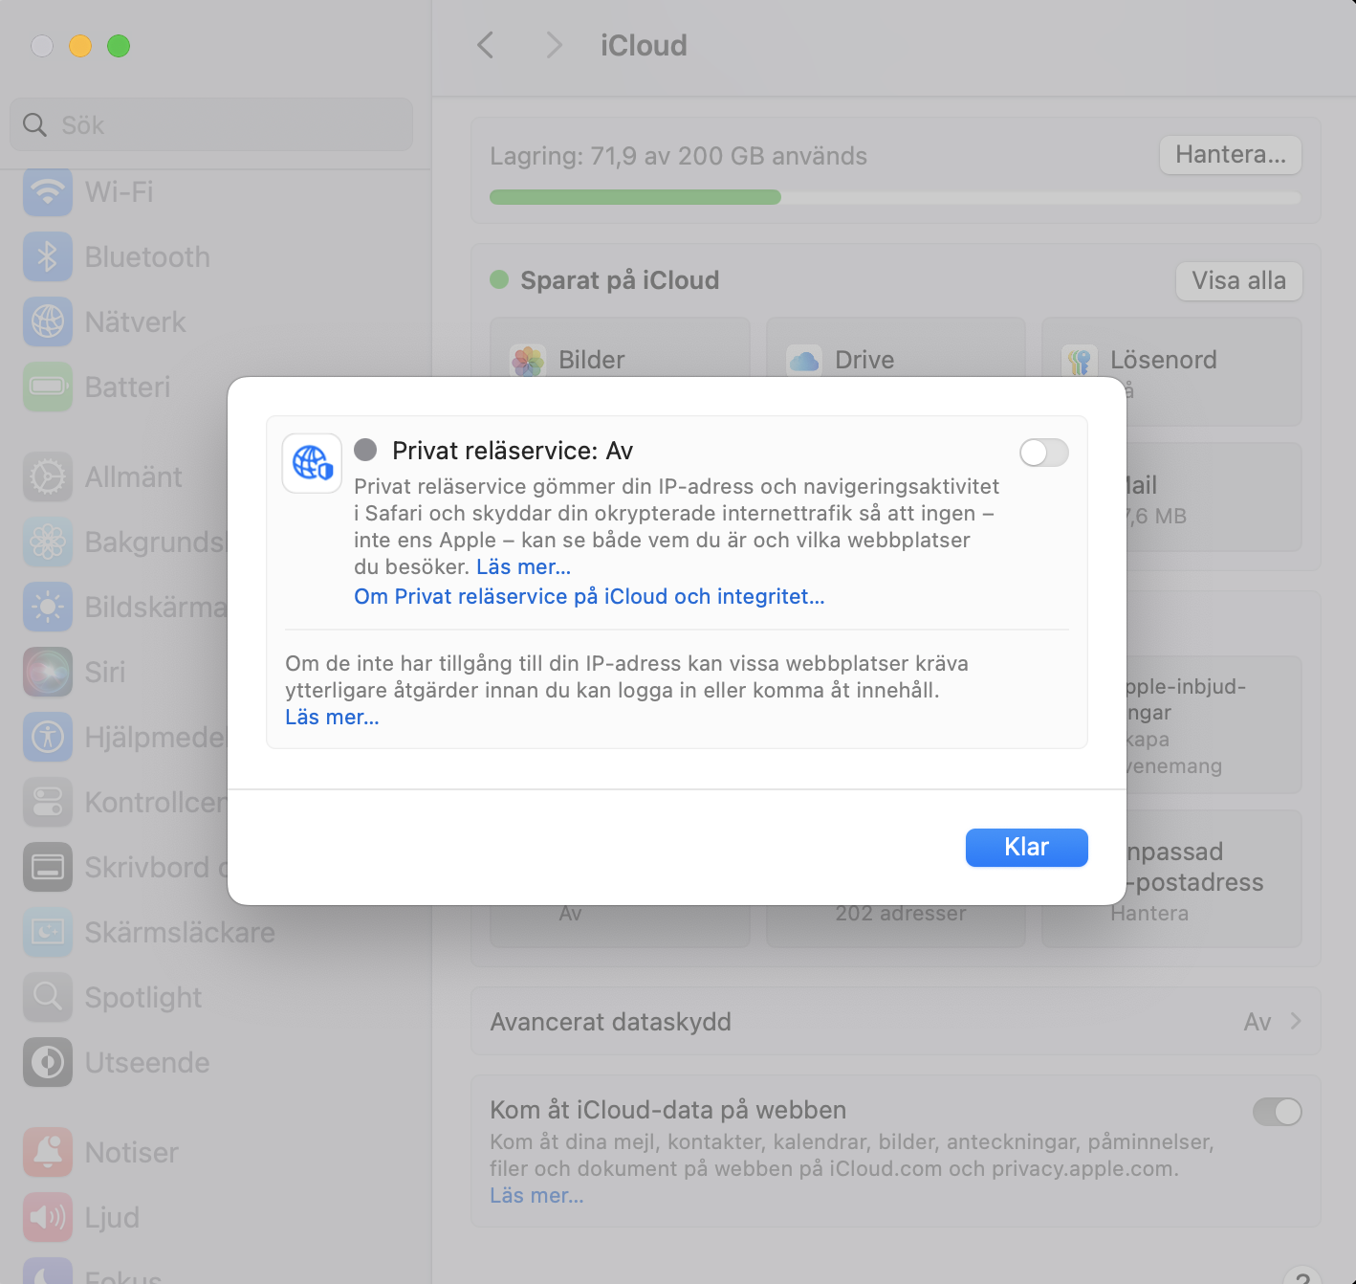Open the Batteri icon in sidebar
Viewport: 1356px width, 1284px height.
coord(48,387)
